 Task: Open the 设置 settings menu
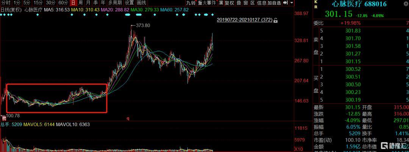[x=130, y=3]
